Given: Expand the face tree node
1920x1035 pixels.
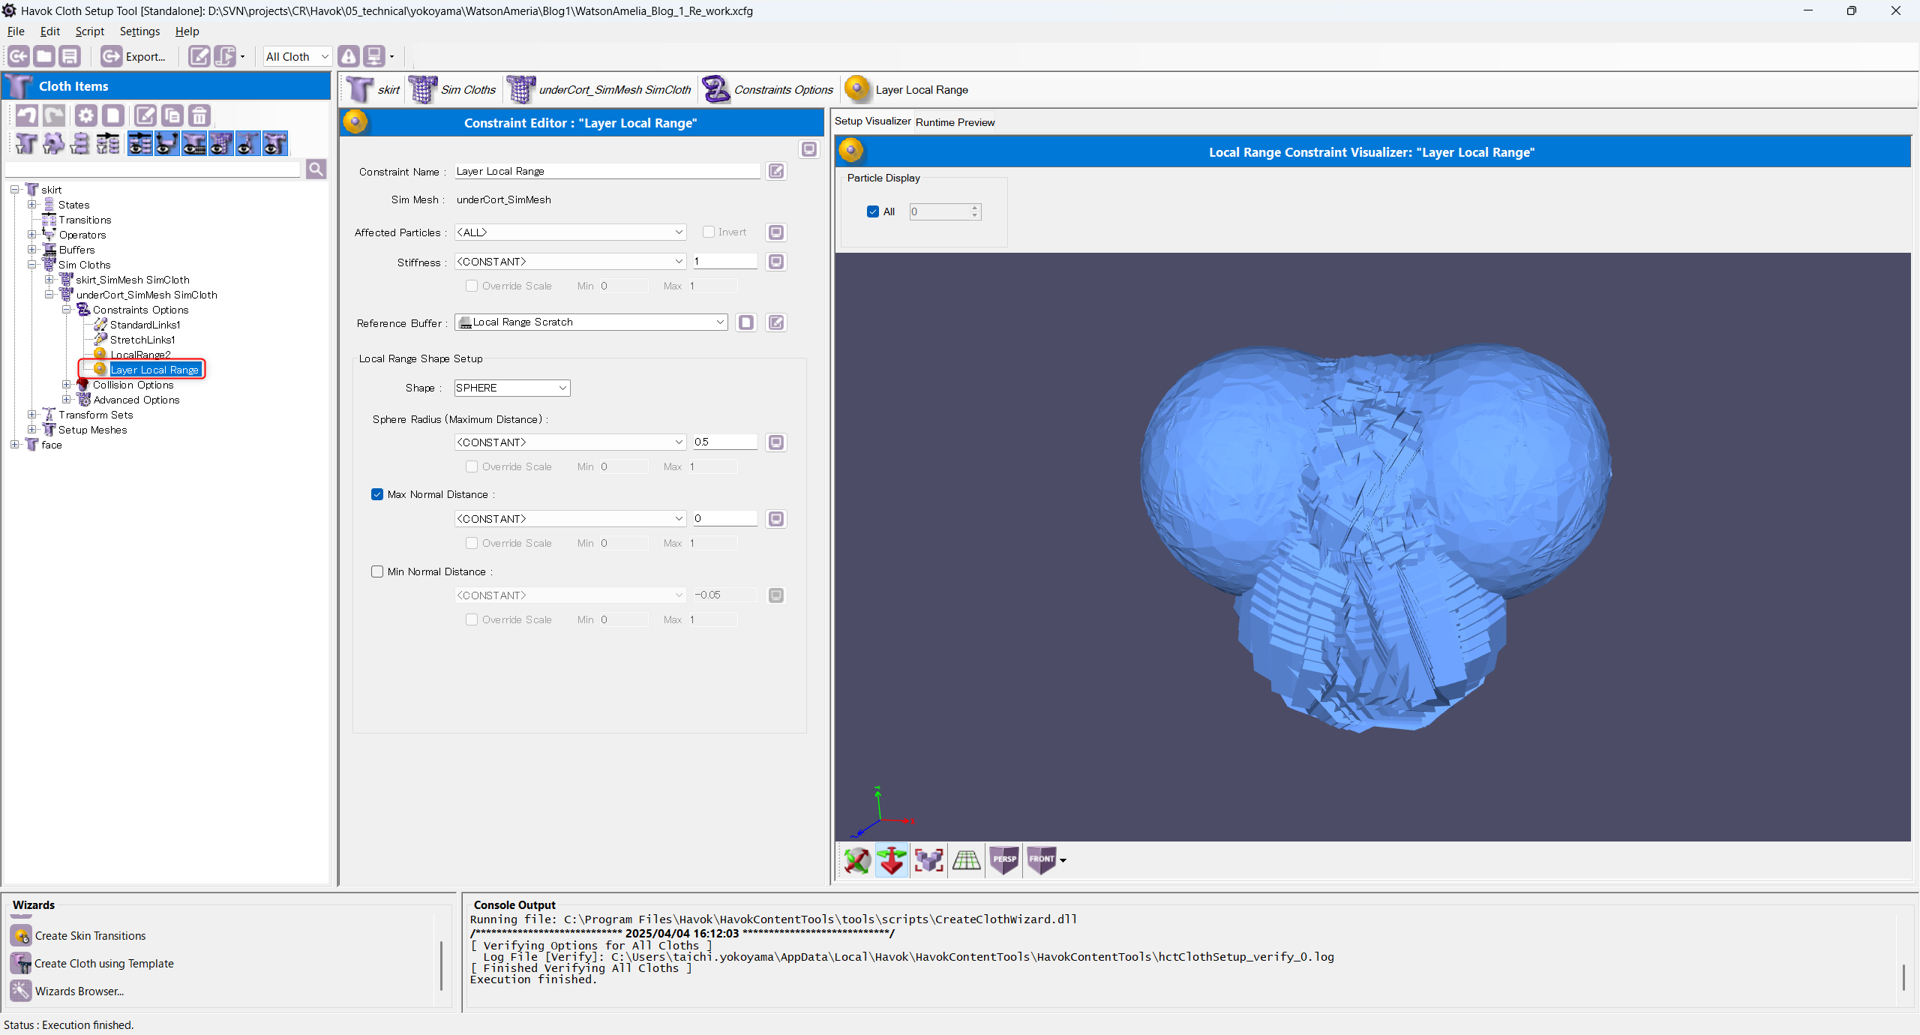Looking at the screenshot, I should tap(15, 445).
